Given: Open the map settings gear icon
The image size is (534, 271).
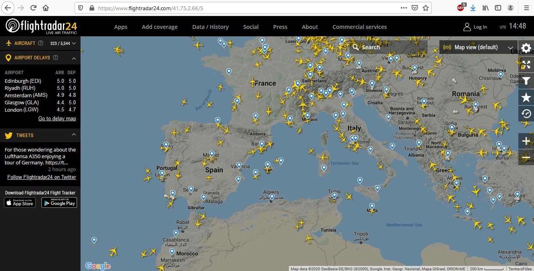Looking at the screenshot, I should 526,48.
